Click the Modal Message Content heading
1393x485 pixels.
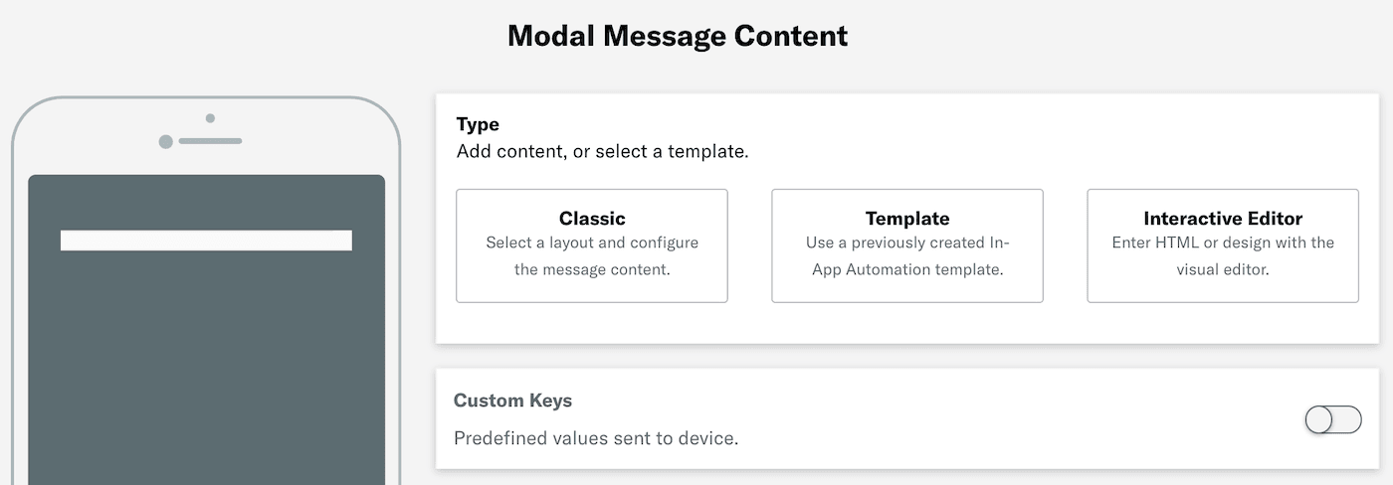pyautogui.click(x=678, y=37)
